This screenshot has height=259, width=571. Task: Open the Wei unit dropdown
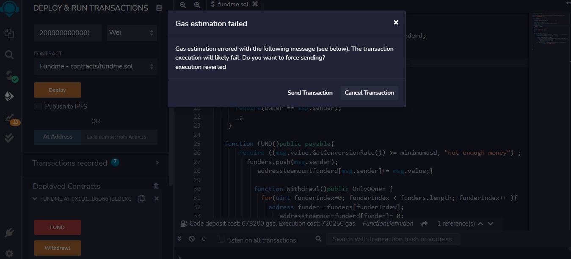click(x=132, y=33)
